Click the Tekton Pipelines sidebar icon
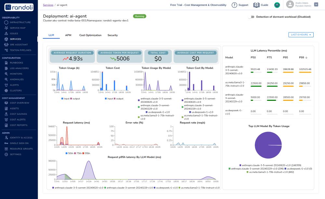 [x=6, y=50]
